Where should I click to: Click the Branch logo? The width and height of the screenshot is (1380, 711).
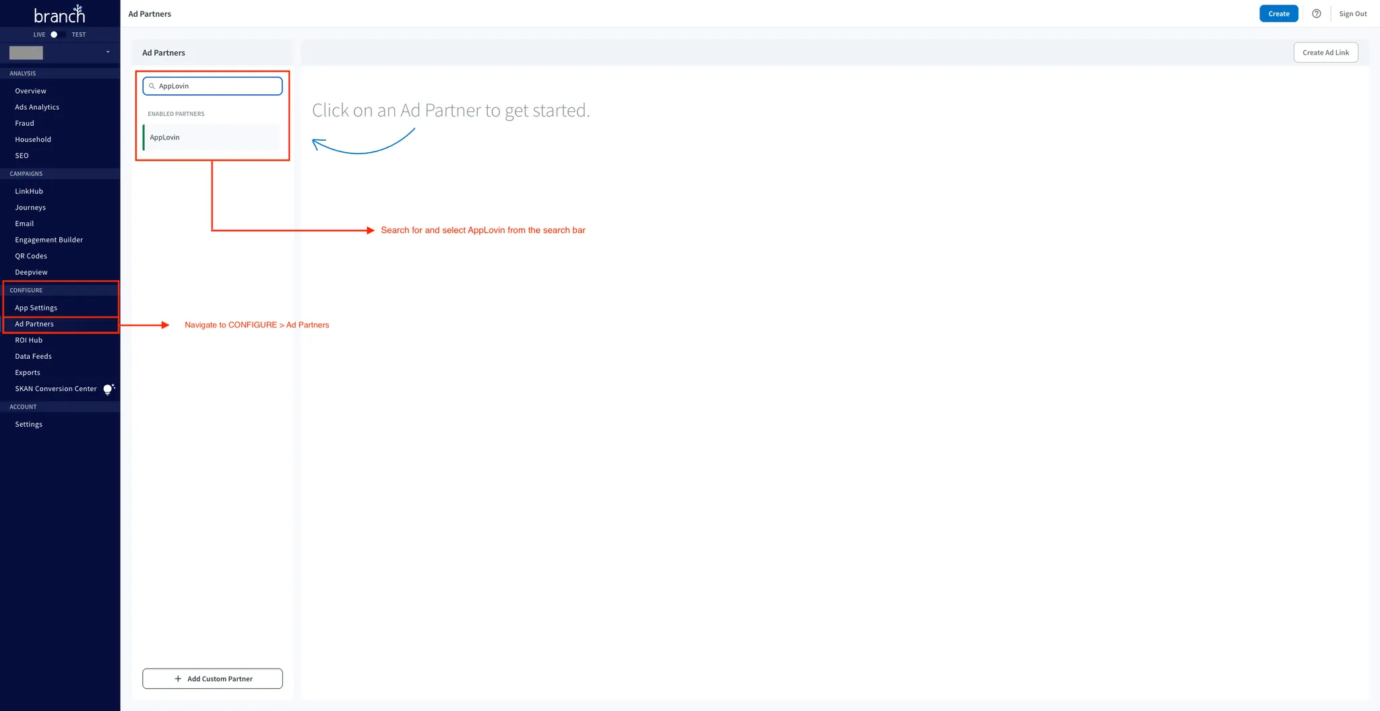pos(59,14)
